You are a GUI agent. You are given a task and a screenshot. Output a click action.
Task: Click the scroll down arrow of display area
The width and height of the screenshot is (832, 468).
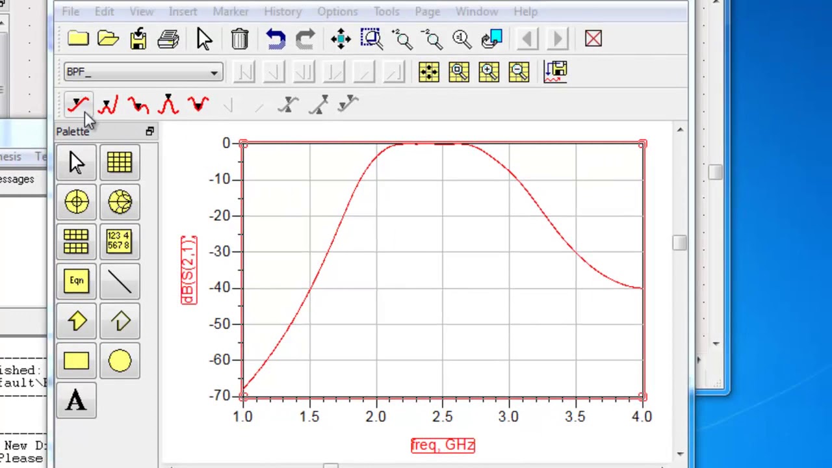[x=680, y=454]
